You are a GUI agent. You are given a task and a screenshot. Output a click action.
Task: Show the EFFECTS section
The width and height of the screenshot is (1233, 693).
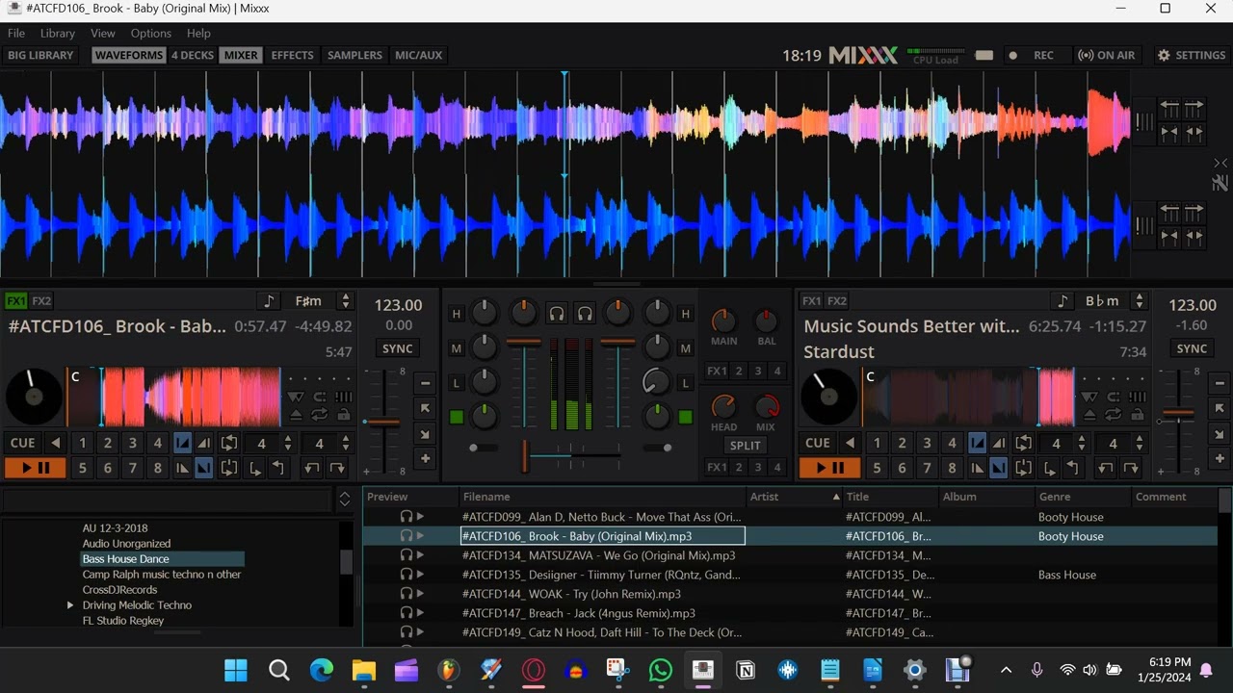(x=292, y=55)
